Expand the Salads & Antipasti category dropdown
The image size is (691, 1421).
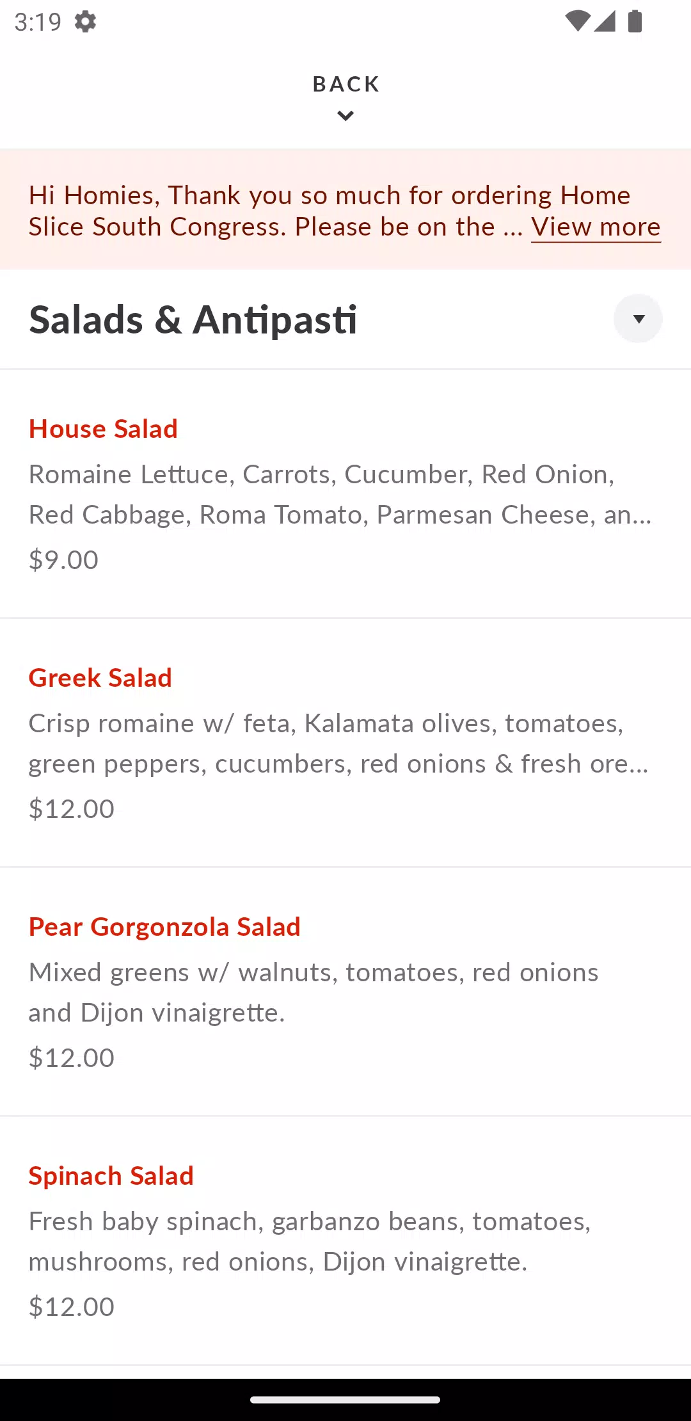pos(638,319)
